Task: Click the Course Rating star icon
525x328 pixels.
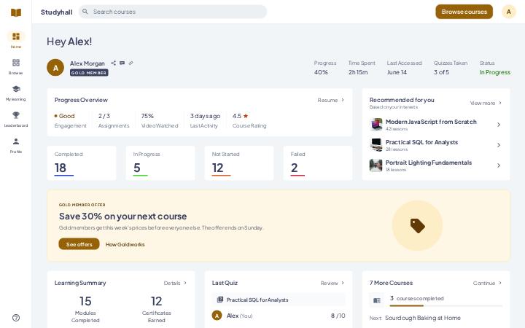Action: tap(246, 116)
